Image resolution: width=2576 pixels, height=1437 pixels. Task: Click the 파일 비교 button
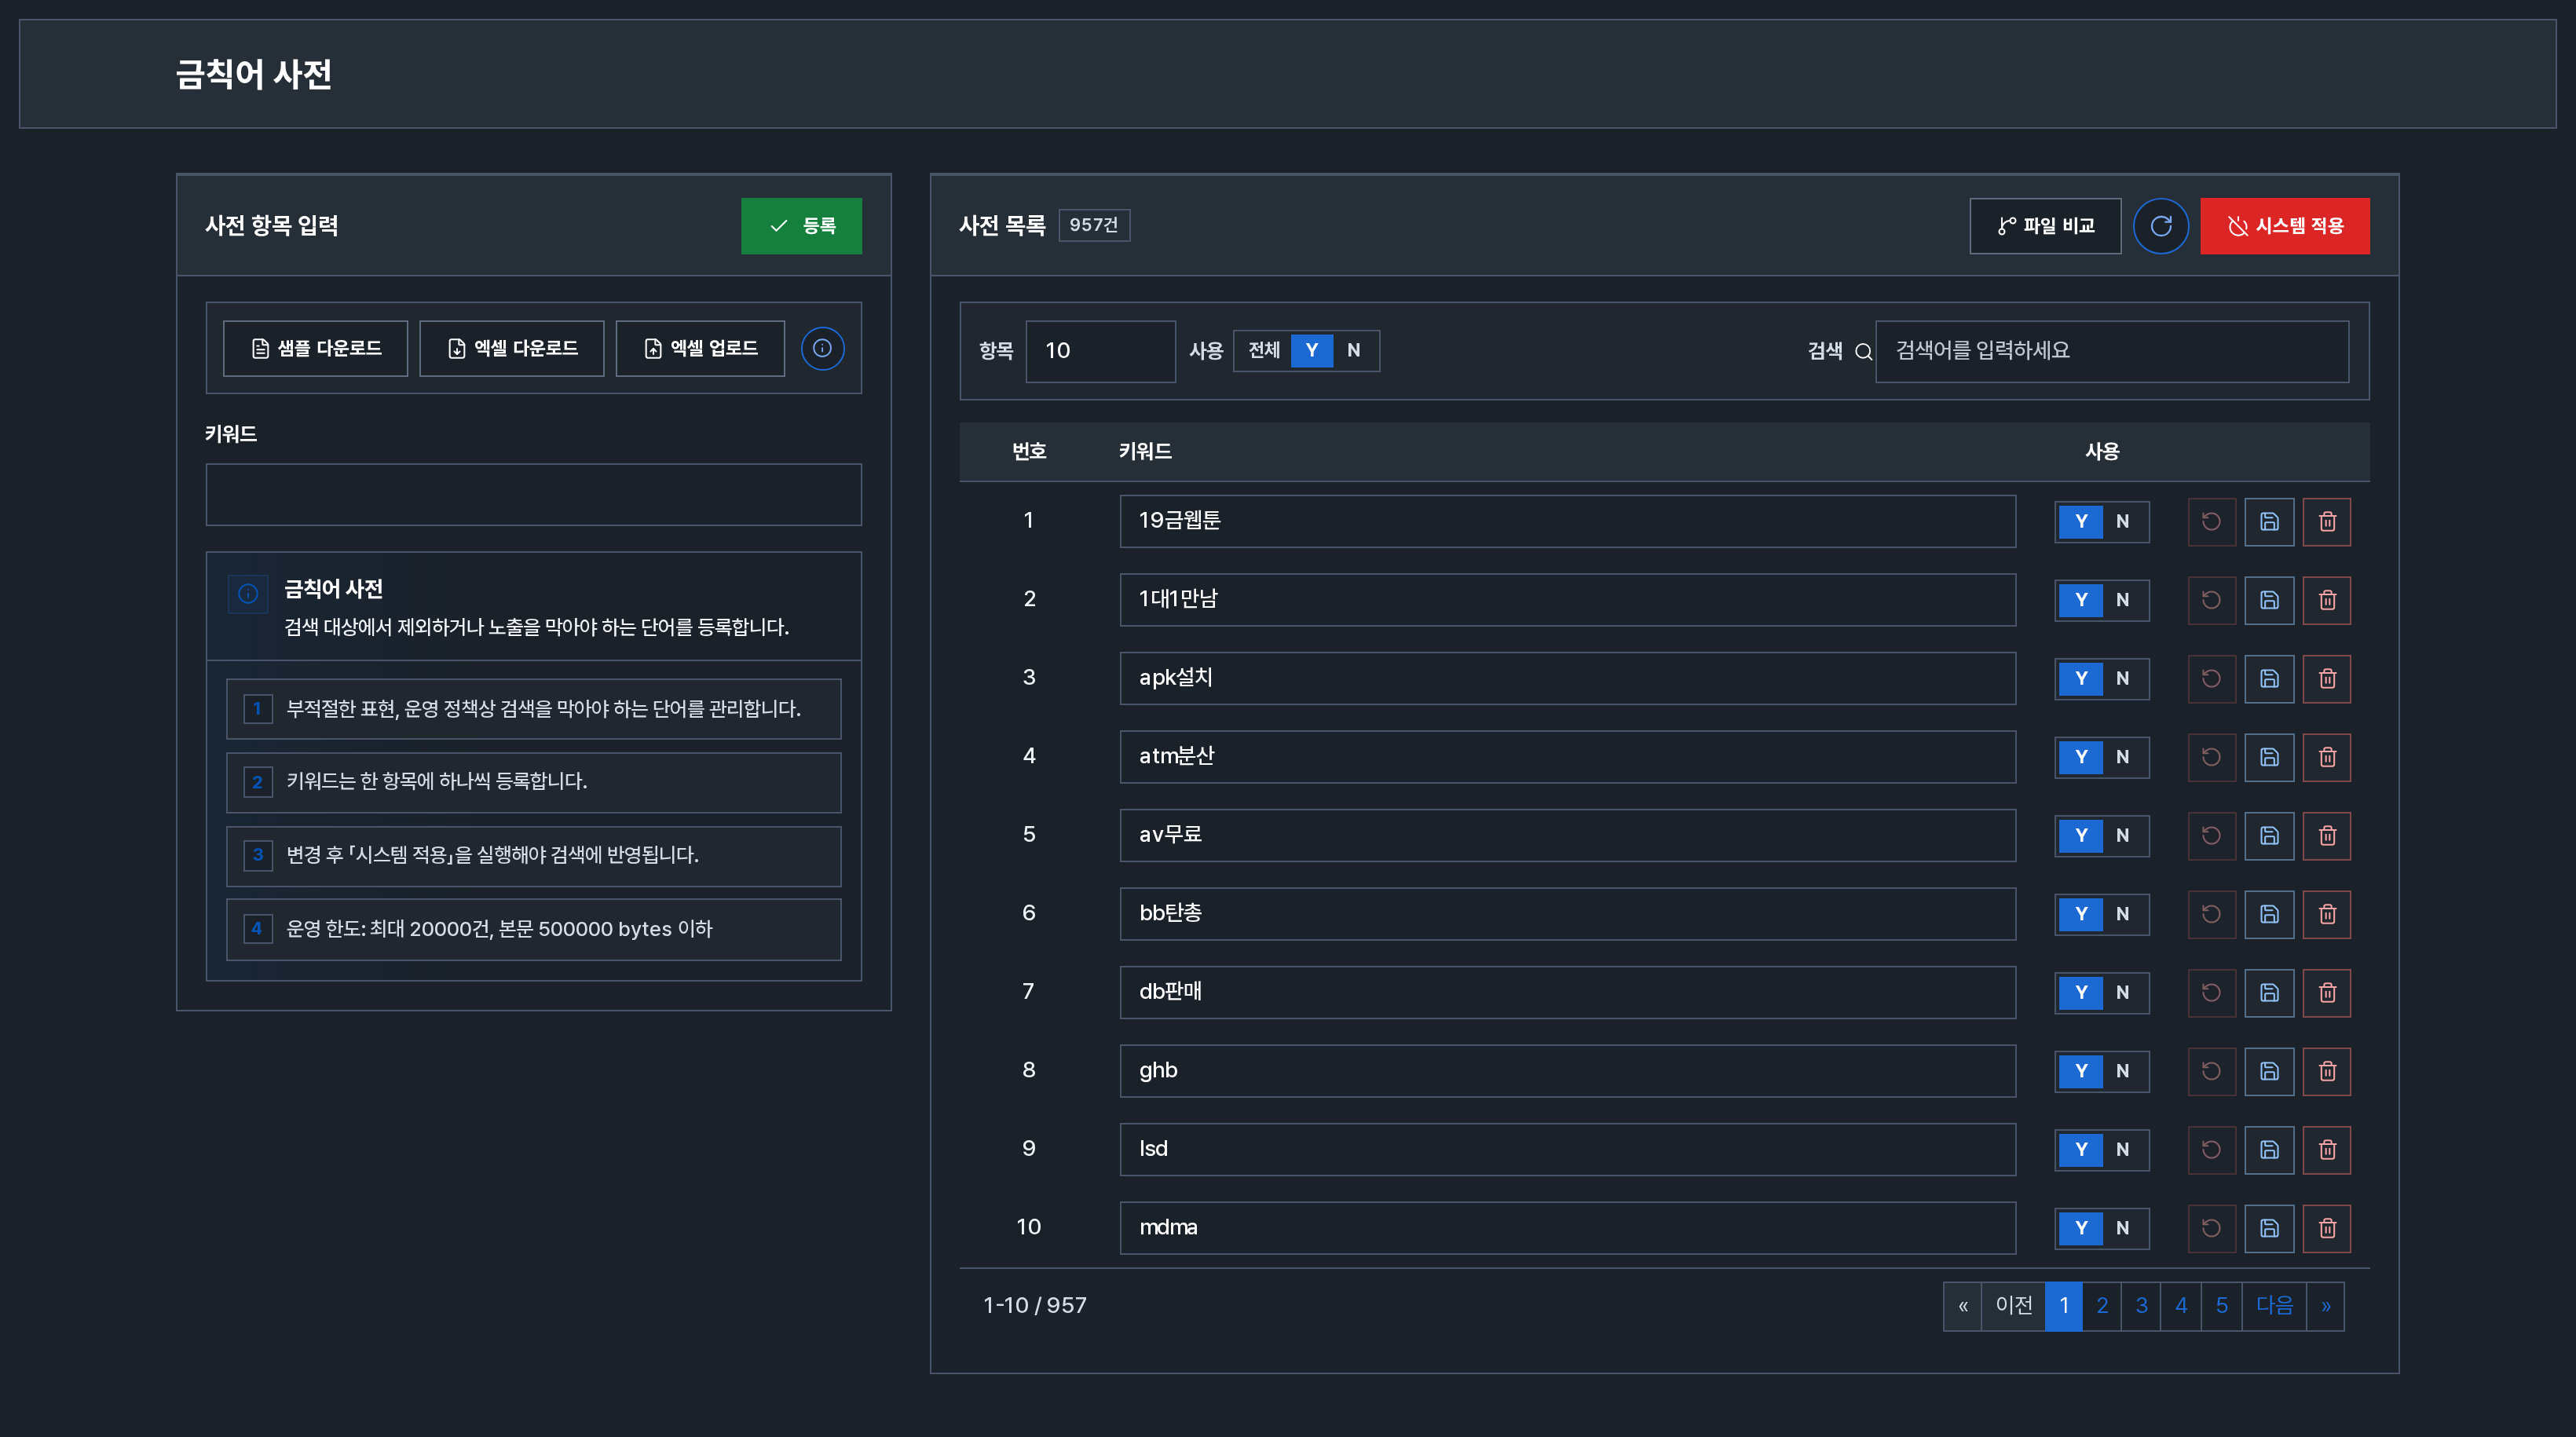click(x=2045, y=226)
